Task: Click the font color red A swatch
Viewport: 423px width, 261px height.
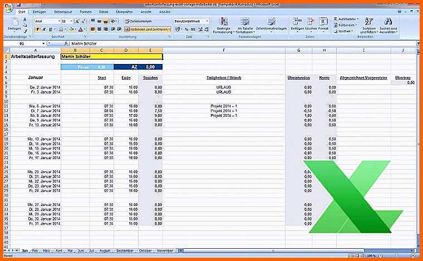Action: [80, 29]
